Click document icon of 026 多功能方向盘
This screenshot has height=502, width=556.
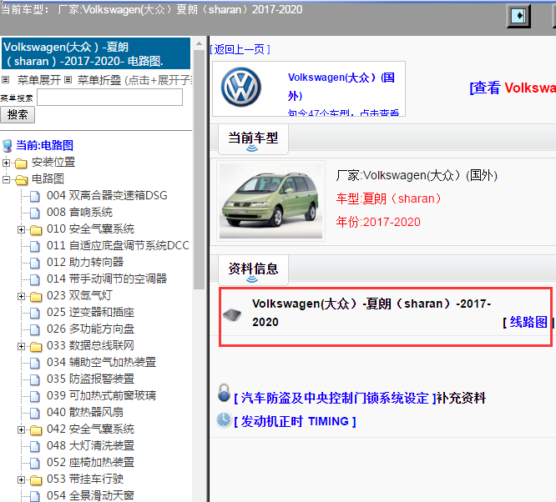pyautogui.click(x=35, y=329)
